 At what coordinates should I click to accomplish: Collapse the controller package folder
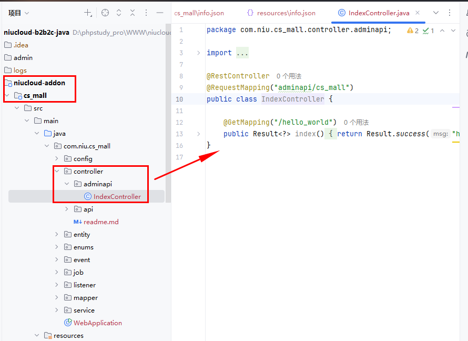57,172
